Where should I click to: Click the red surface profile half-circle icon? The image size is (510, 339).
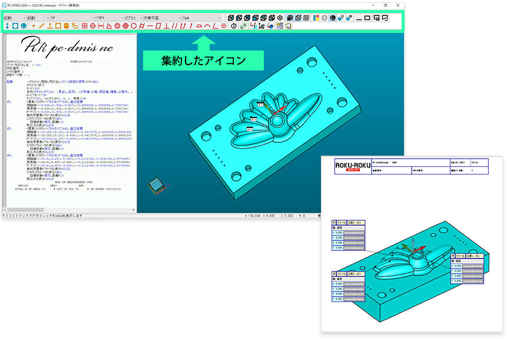[199, 26]
